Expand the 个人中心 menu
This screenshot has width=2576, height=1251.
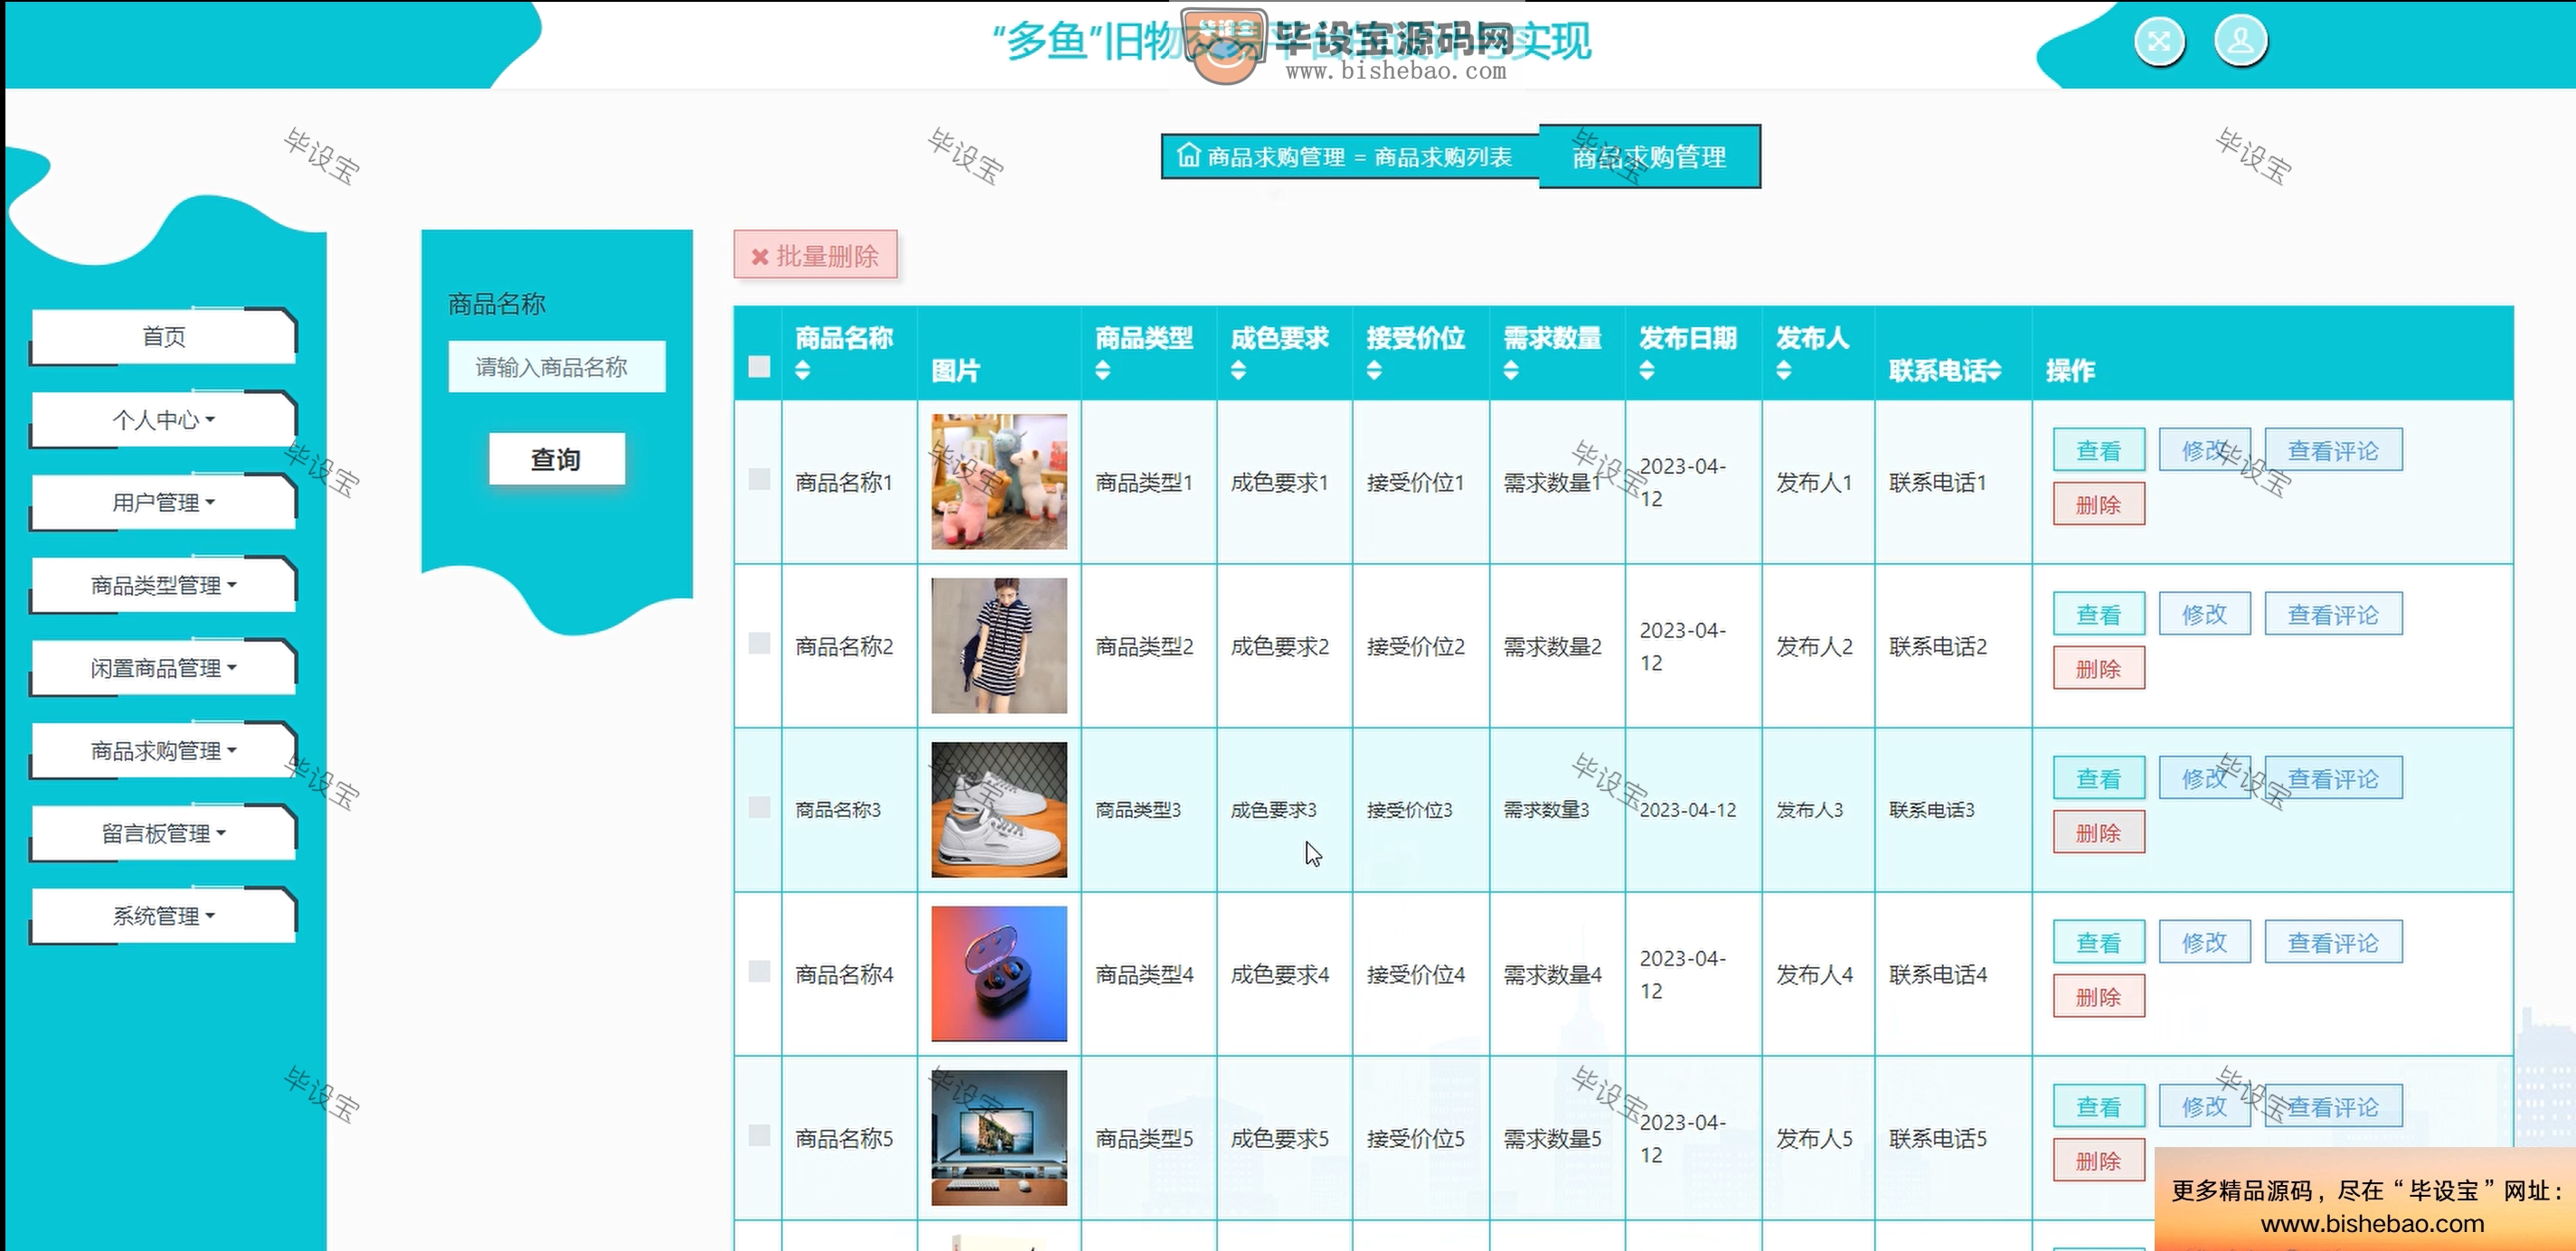click(x=163, y=420)
